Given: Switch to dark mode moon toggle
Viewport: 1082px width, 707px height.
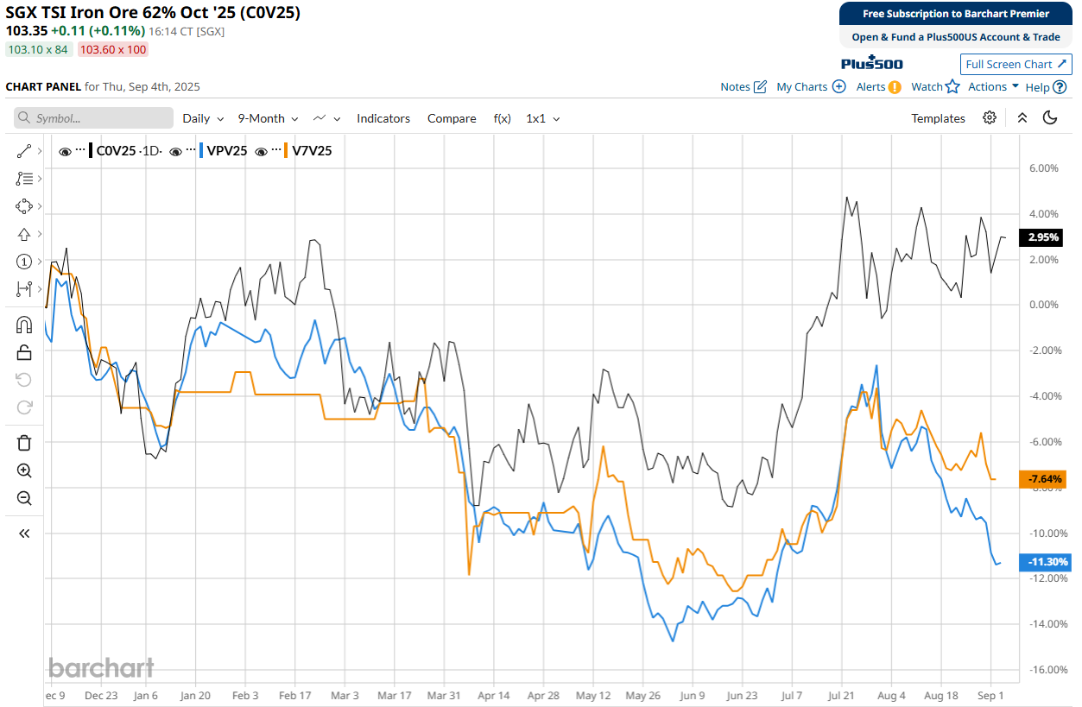Looking at the screenshot, I should (x=1050, y=118).
